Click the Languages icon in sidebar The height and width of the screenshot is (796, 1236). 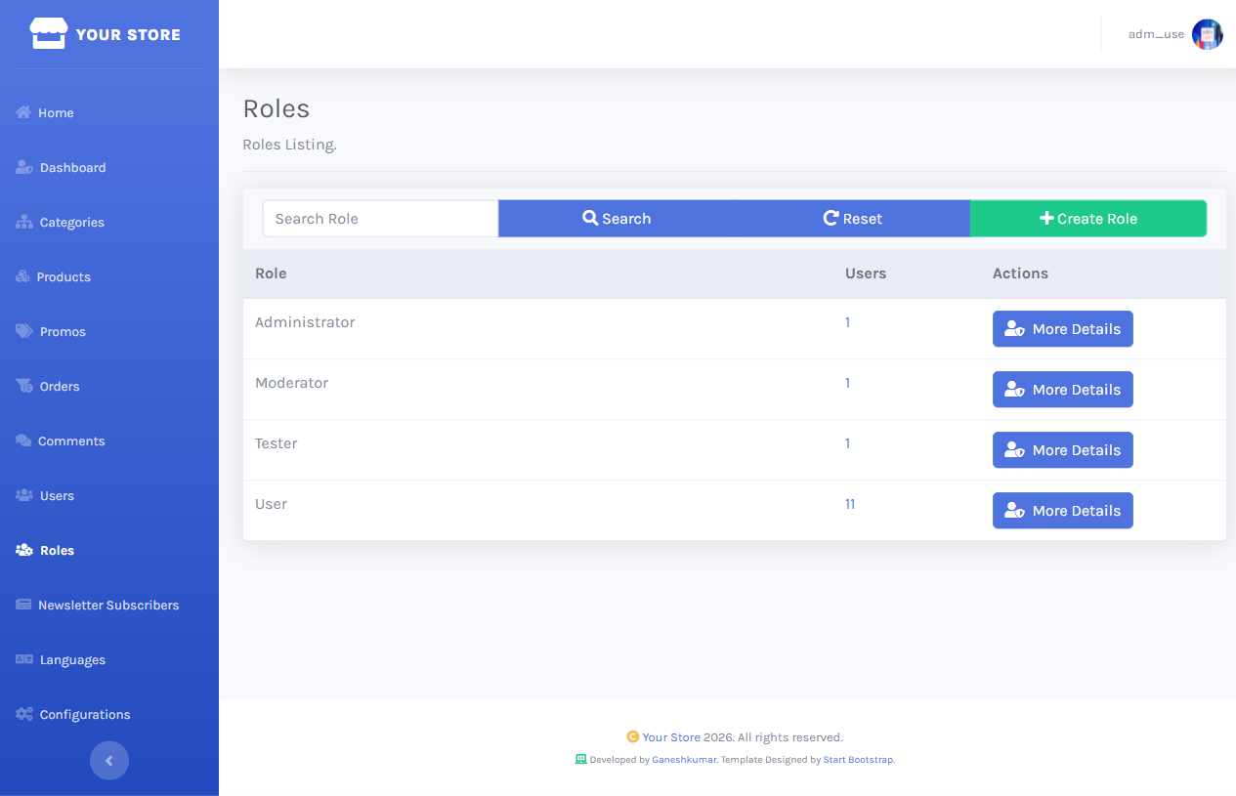(x=24, y=659)
